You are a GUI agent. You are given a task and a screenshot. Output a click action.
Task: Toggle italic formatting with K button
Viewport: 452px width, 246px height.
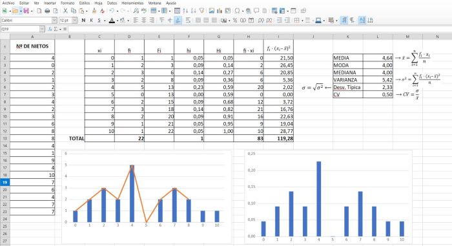92,20
